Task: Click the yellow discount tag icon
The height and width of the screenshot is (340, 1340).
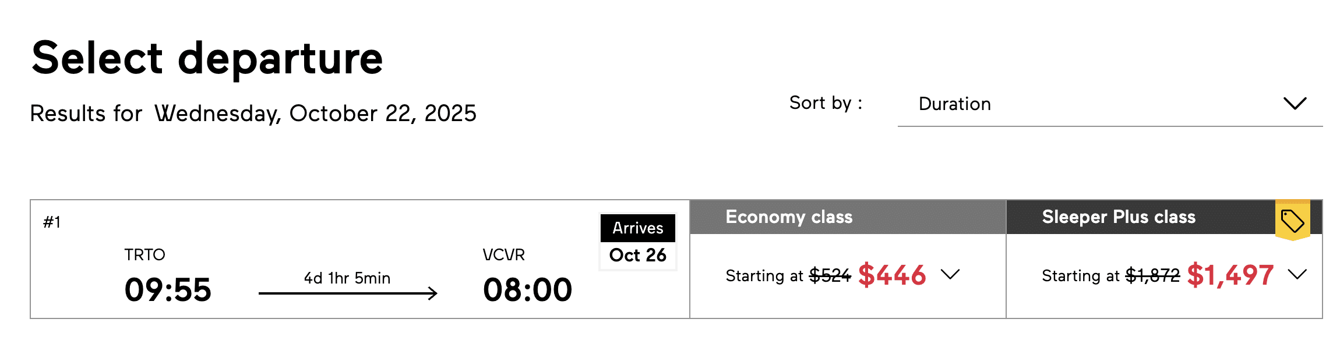Action: click(1292, 221)
